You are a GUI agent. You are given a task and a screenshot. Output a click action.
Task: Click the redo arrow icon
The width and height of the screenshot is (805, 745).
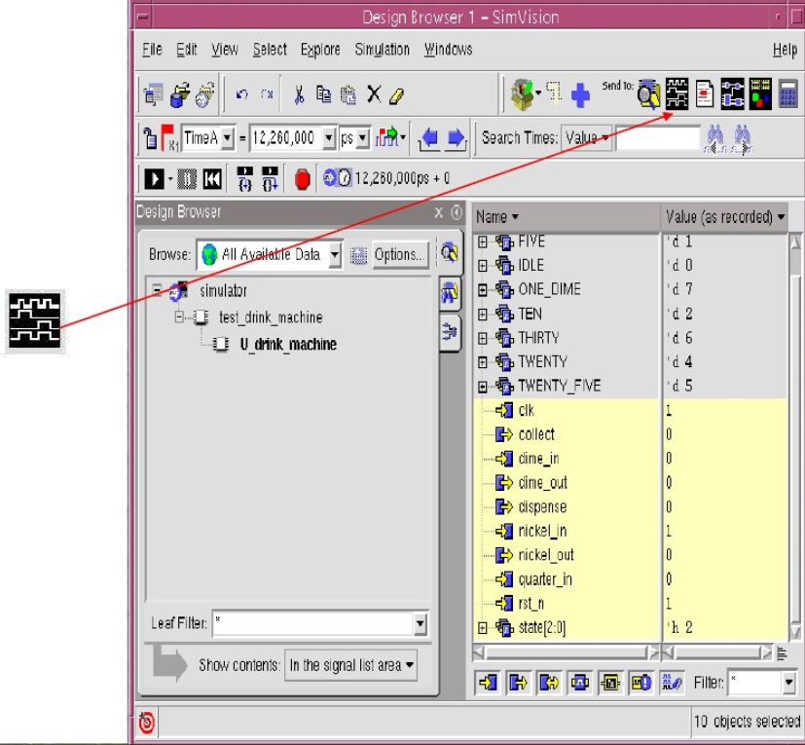267,94
